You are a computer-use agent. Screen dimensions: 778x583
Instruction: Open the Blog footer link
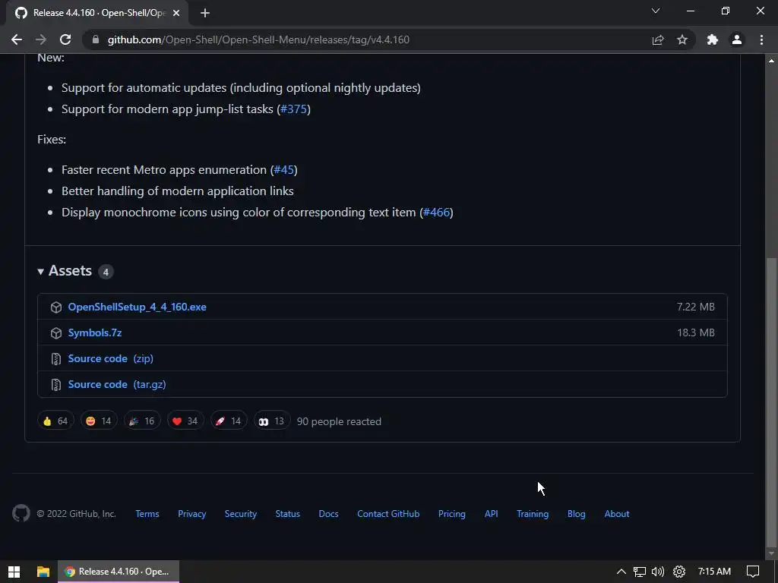pyautogui.click(x=577, y=514)
